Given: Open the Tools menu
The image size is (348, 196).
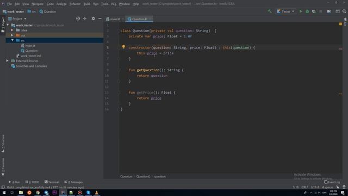Looking at the screenshot, I should pos(104,4).
